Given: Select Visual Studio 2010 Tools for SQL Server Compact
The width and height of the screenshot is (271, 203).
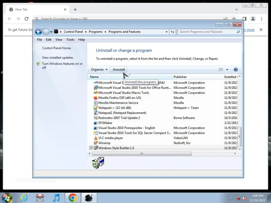Looking at the screenshot, I should pyautogui.click(x=135, y=133).
